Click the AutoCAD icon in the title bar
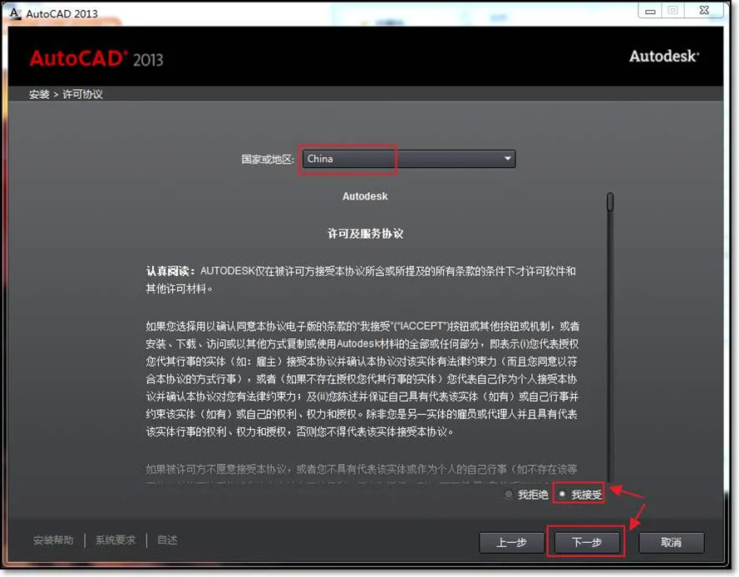Viewport: 739px width, 577px height. pyautogui.click(x=15, y=12)
